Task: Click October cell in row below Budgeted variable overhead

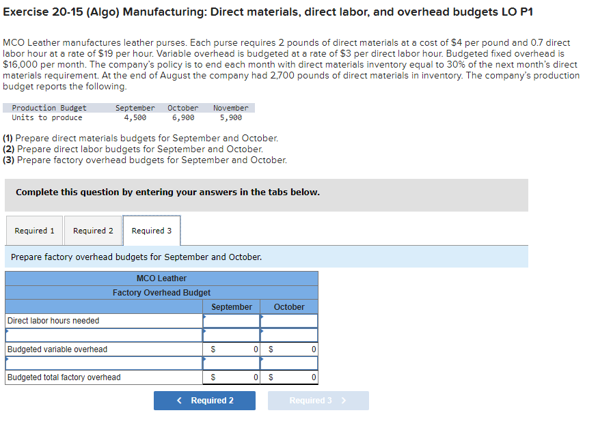Action: tap(289, 363)
